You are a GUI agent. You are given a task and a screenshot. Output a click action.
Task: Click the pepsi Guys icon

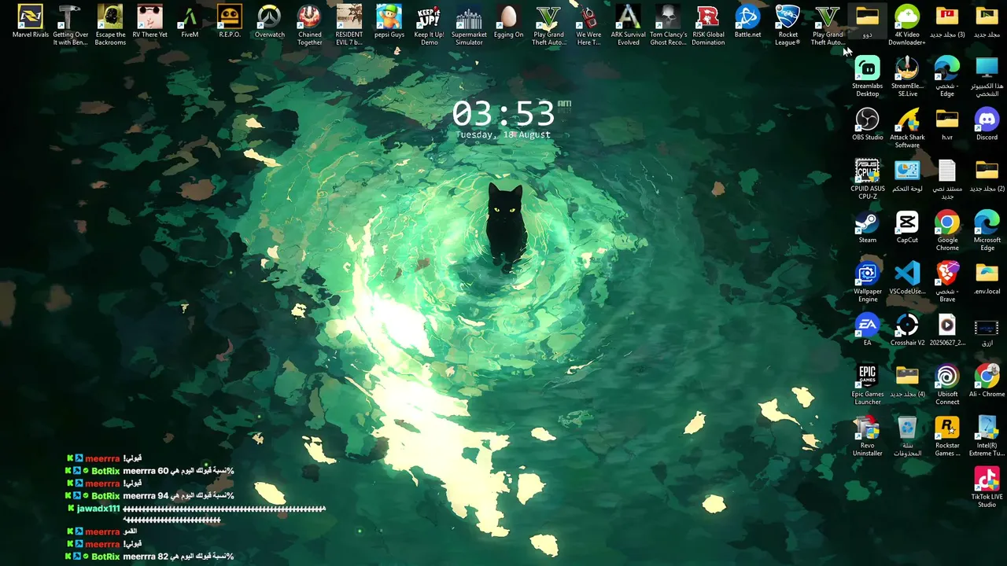pyautogui.click(x=389, y=23)
